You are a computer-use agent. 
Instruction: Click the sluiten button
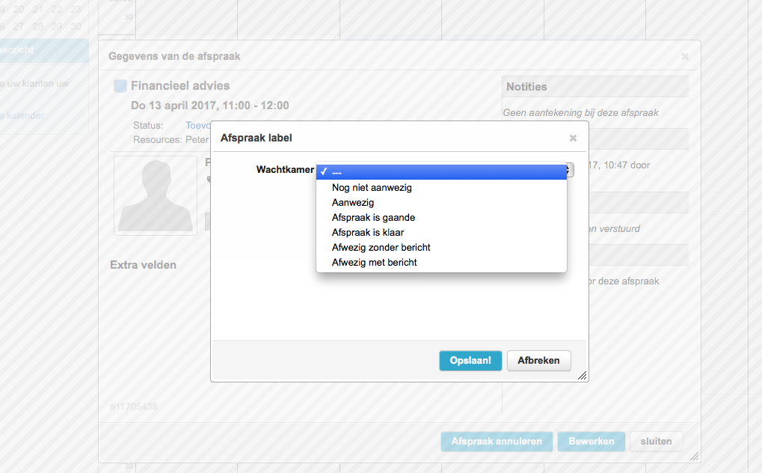pyautogui.click(x=656, y=442)
